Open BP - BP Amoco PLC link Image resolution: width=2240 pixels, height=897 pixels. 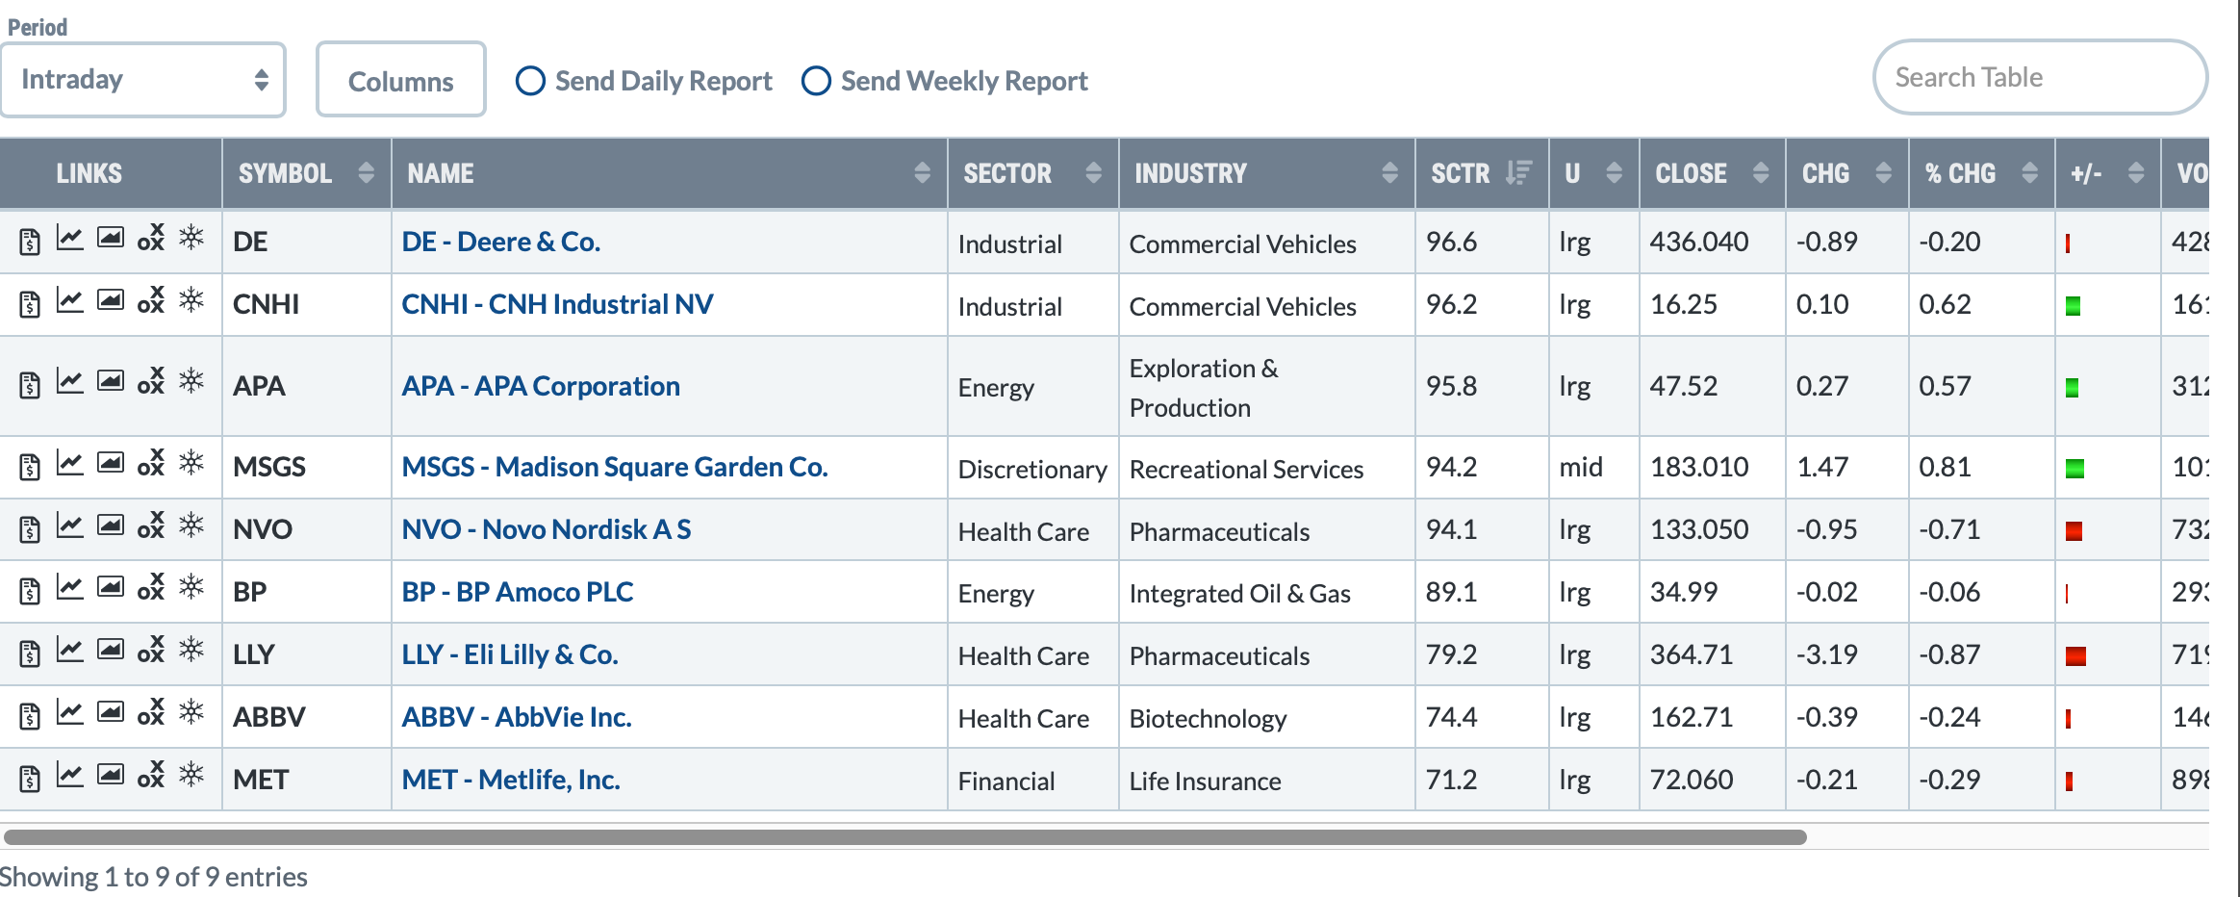(518, 592)
